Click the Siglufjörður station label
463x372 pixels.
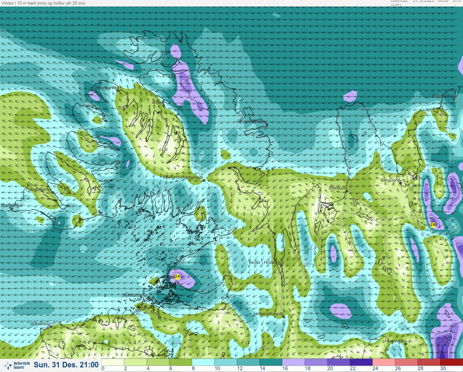(442, 96)
